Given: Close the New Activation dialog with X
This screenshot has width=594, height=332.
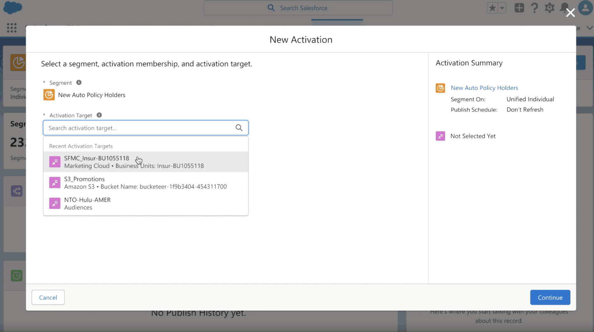Looking at the screenshot, I should point(570,13).
